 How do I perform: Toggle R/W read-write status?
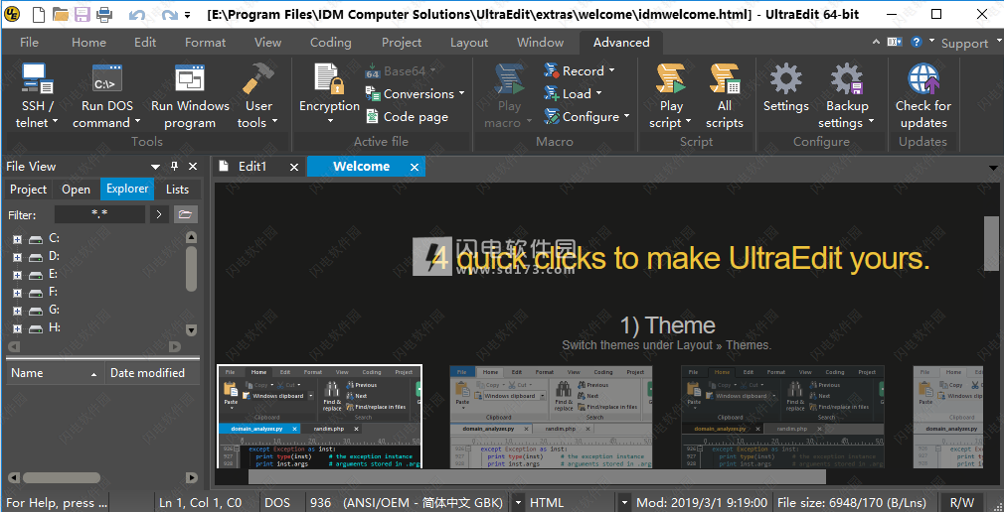pyautogui.click(x=962, y=503)
